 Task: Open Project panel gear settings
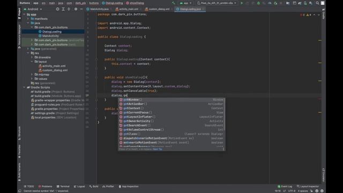tap(76, 9)
